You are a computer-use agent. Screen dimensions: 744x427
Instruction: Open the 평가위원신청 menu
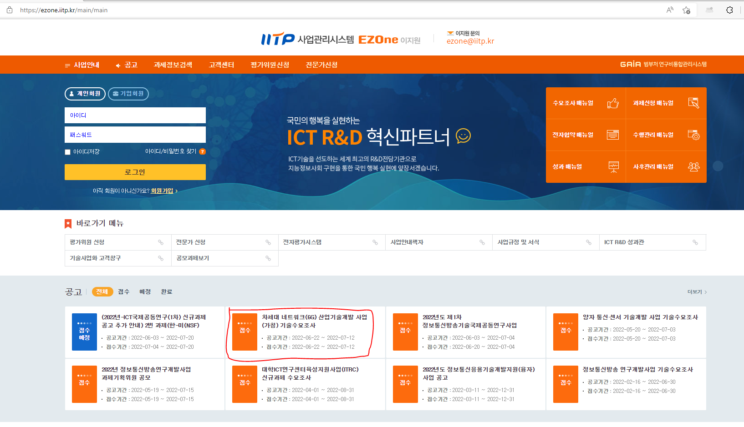(270, 65)
